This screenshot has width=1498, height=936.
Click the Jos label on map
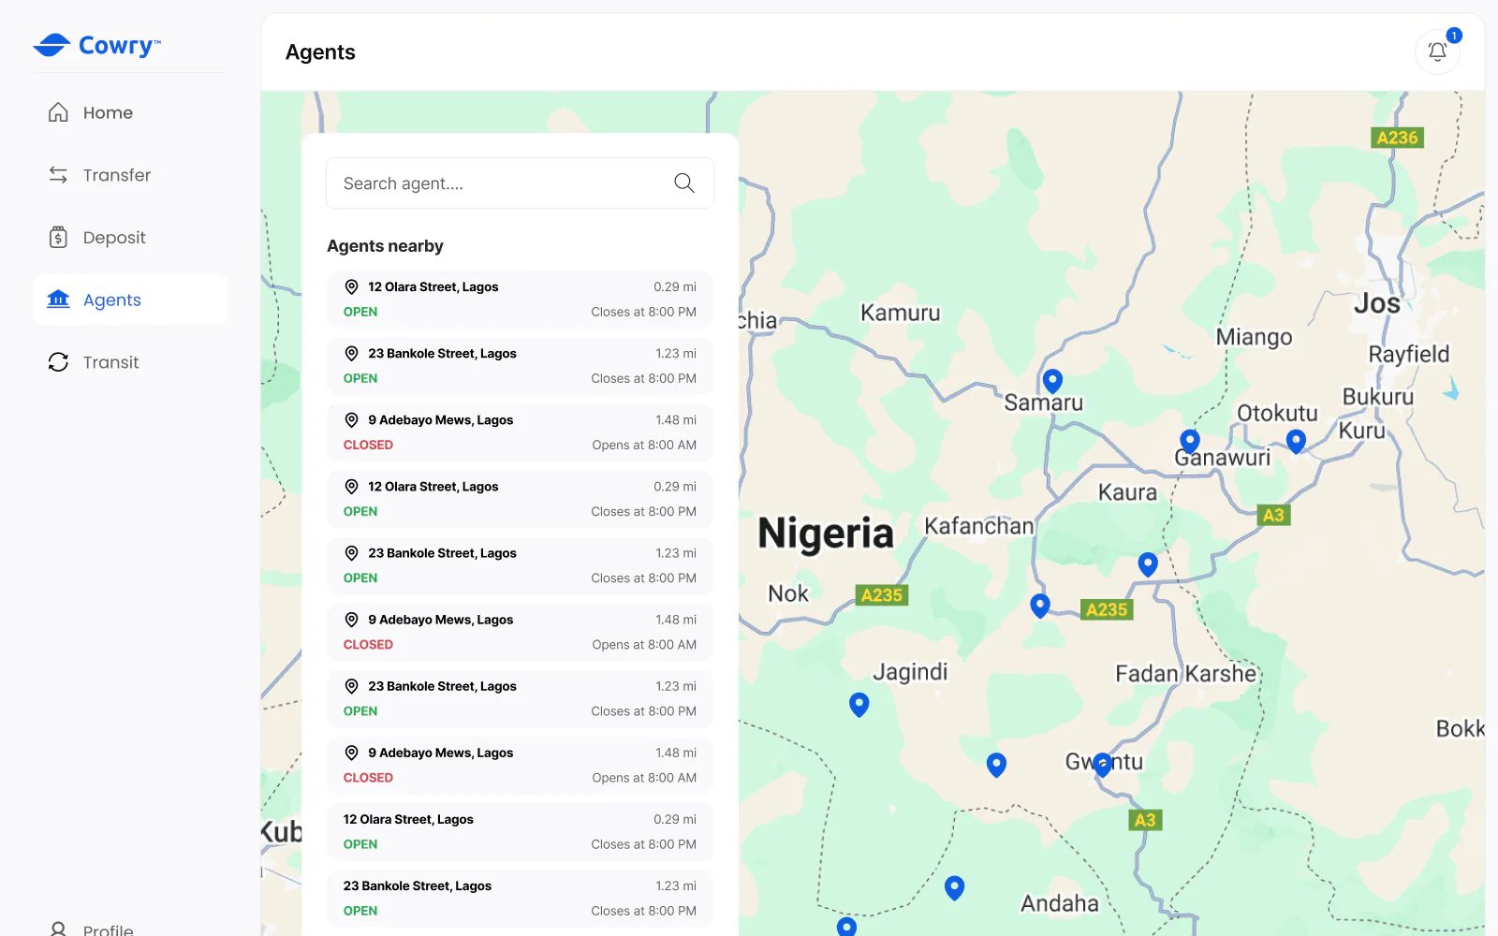(1377, 303)
